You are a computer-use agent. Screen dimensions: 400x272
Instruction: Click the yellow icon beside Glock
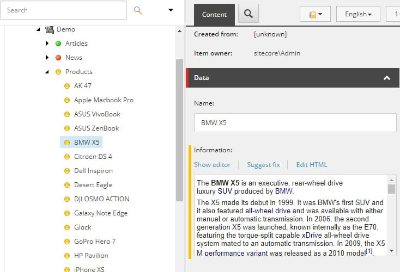(x=67, y=227)
